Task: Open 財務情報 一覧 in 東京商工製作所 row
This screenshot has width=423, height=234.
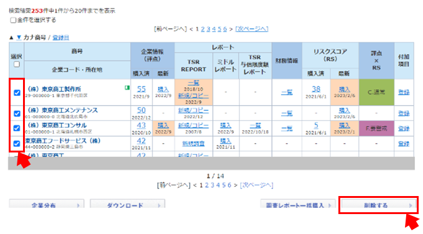Action: 287,92
